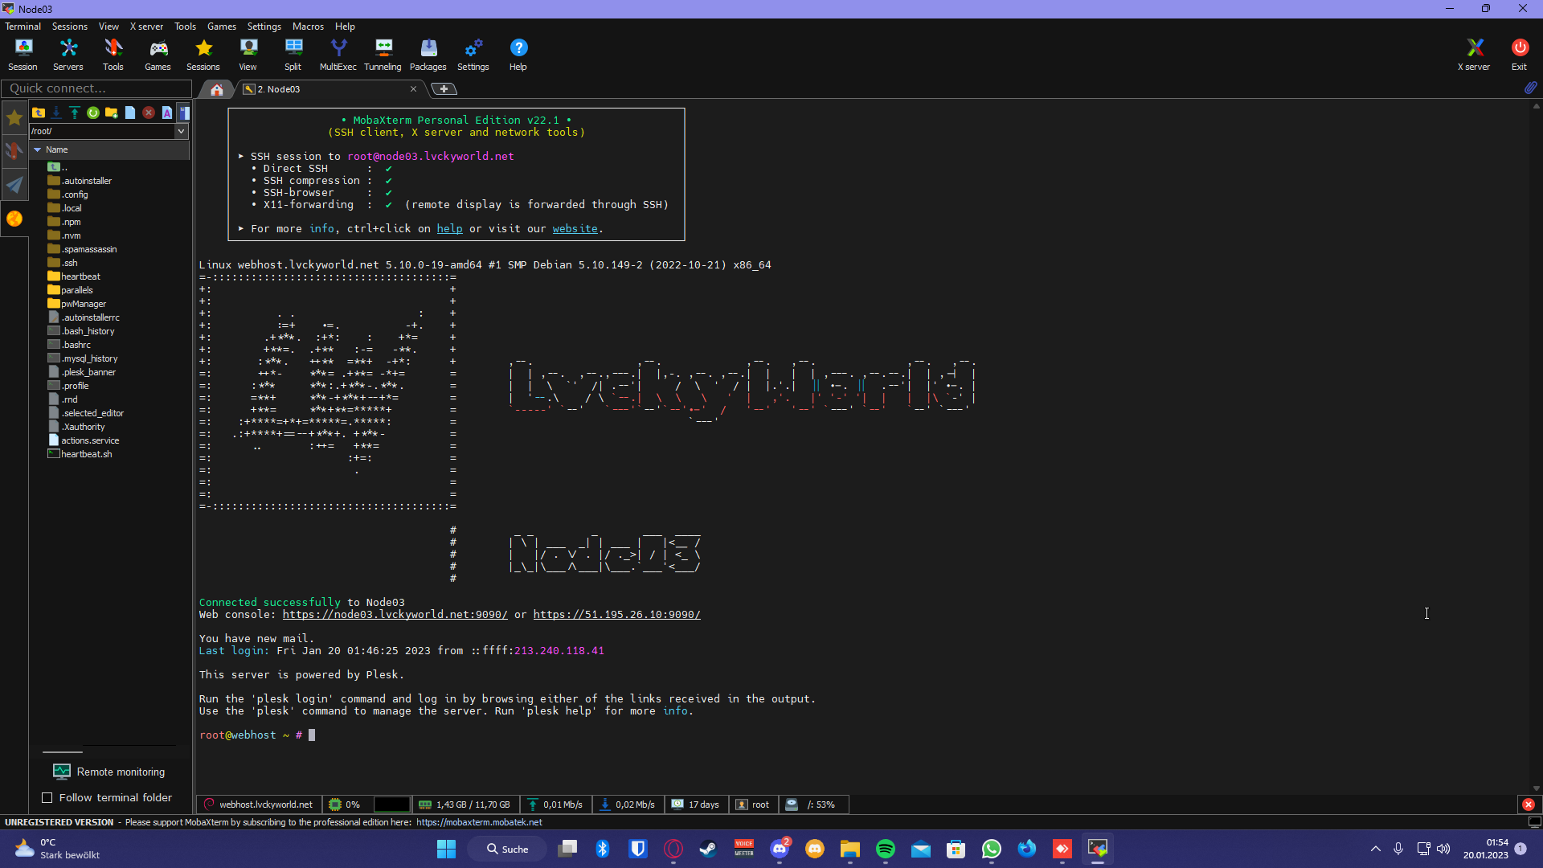
Task: Close the red status bar monitoring button
Action: (1528, 805)
